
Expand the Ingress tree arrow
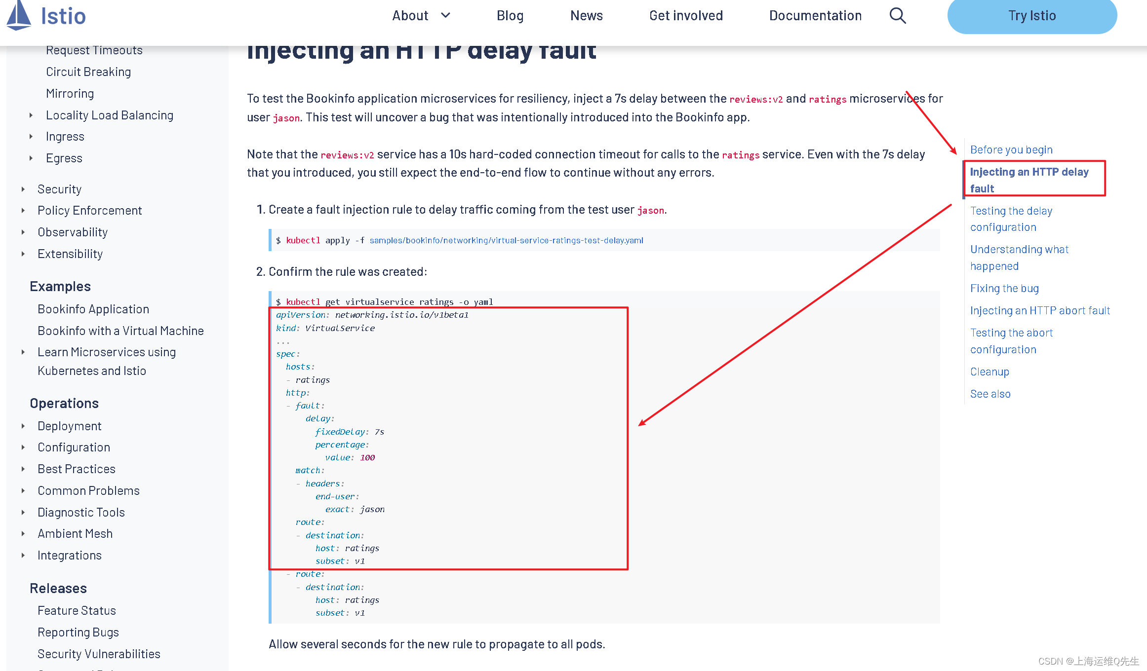pyautogui.click(x=31, y=137)
